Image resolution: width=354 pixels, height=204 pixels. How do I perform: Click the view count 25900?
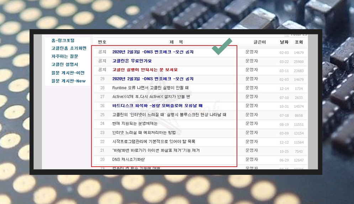tap(299, 62)
